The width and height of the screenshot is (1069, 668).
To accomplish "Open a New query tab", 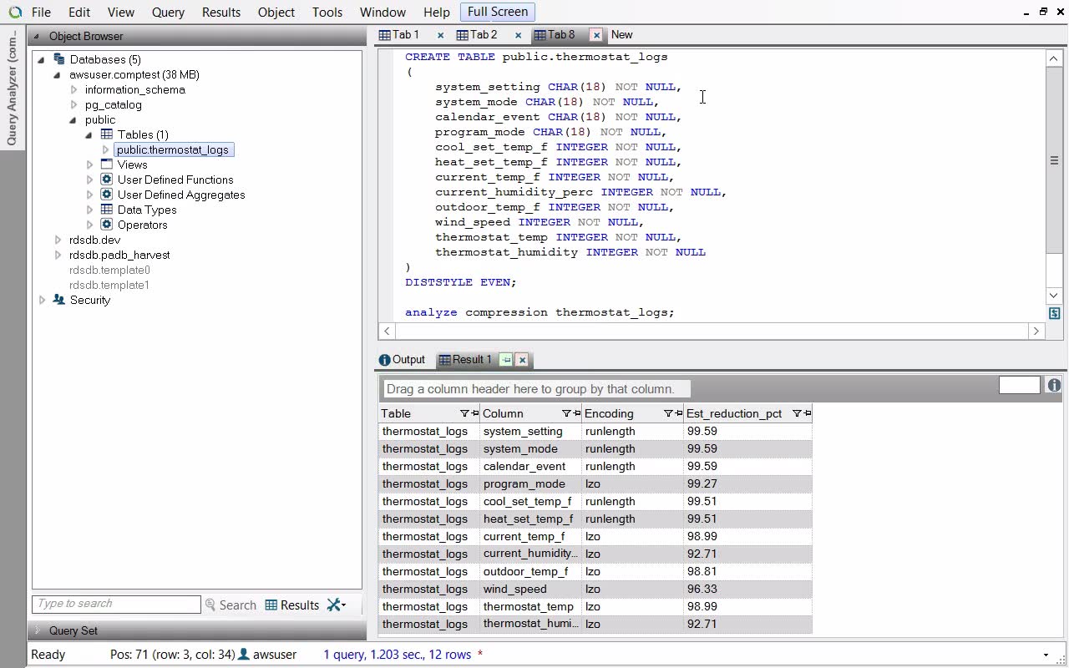I will pyautogui.click(x=621, y=35).
